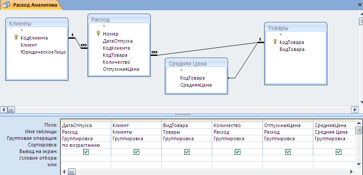Uncheck the show box for ОтпускнаяЦена column
This screenshot has width=363, height=175.
(288, 152)
